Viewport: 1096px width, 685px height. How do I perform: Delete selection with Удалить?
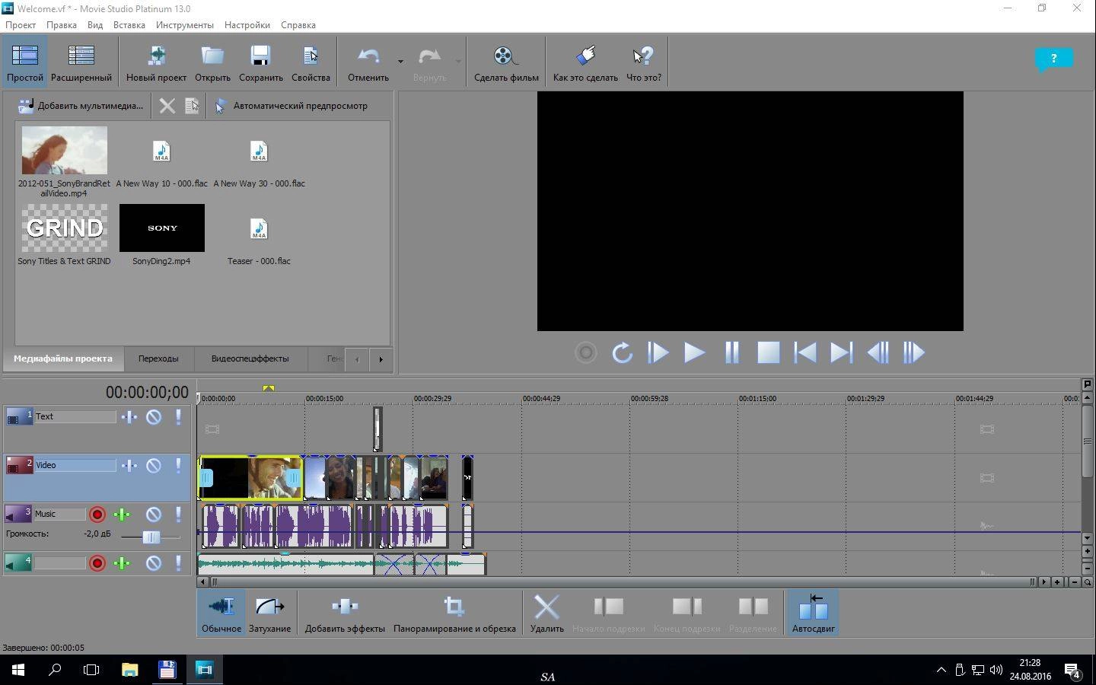[546, 613]
